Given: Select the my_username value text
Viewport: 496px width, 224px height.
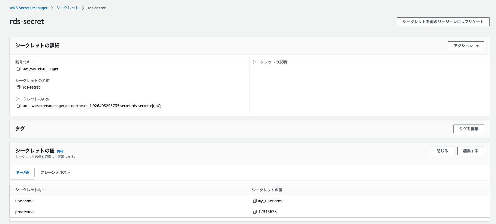Looking at the screenshot, I should tap(271, 201).
